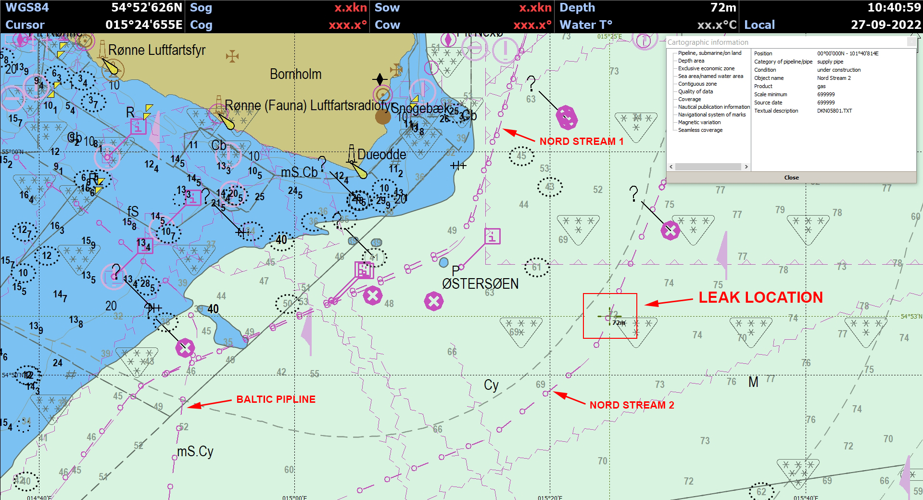Select the Quality of data entry

coord(695,91)
